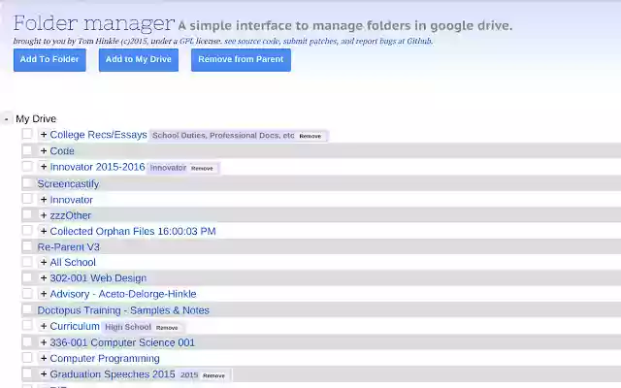Select the Collected Orphan Files checkbox
Screen dimensions: 621x388
(27, 230)
